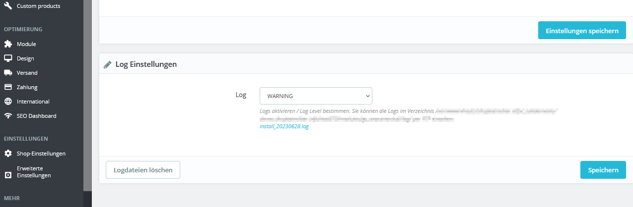Click the monitor icon for Design
This screenshot has height=207, width=633.
[8, 58]
